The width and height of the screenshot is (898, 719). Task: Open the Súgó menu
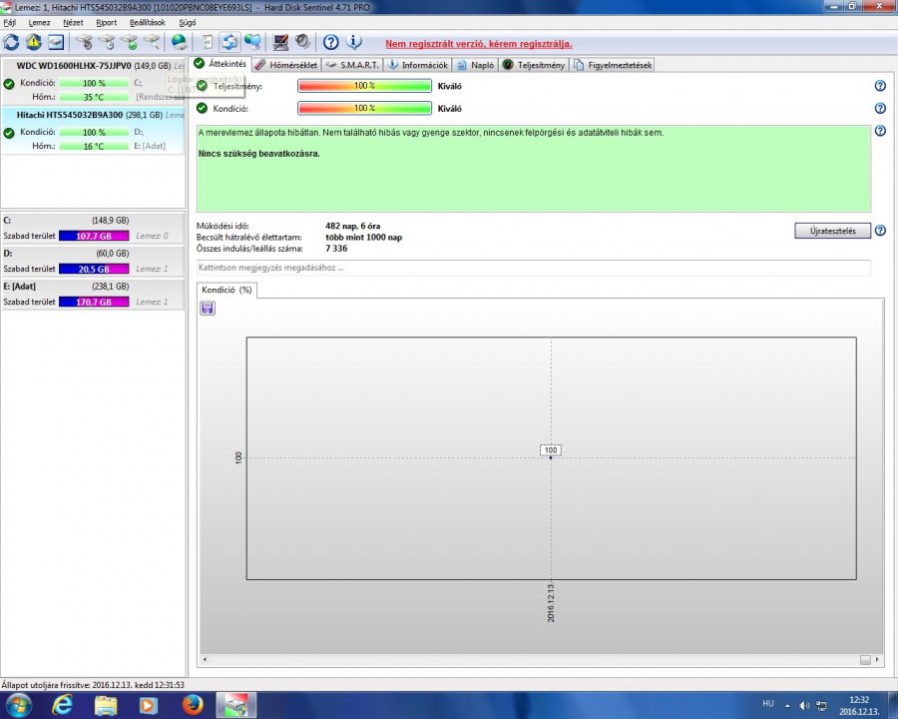[x=188, y=22]
